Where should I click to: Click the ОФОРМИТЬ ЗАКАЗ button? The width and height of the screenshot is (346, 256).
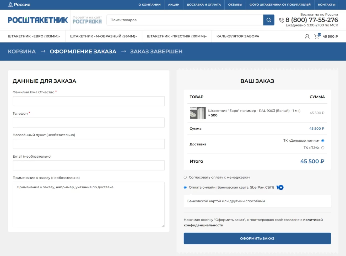pos(257,238)
